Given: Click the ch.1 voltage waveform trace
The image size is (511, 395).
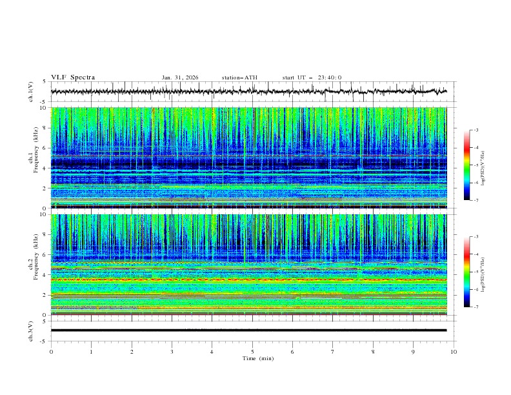Looking at the screenshot, I should [x=248, y=92].
